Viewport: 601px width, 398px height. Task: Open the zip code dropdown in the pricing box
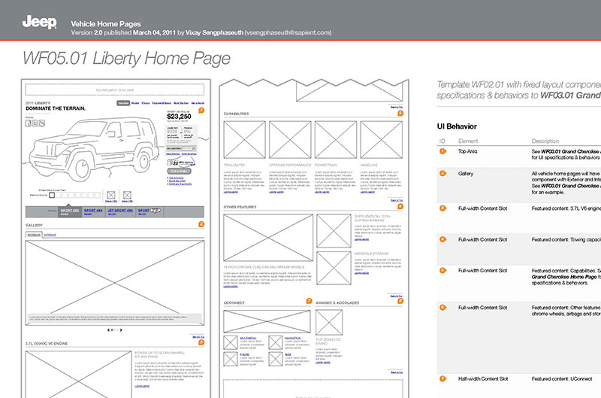click(x=189, y=148)
